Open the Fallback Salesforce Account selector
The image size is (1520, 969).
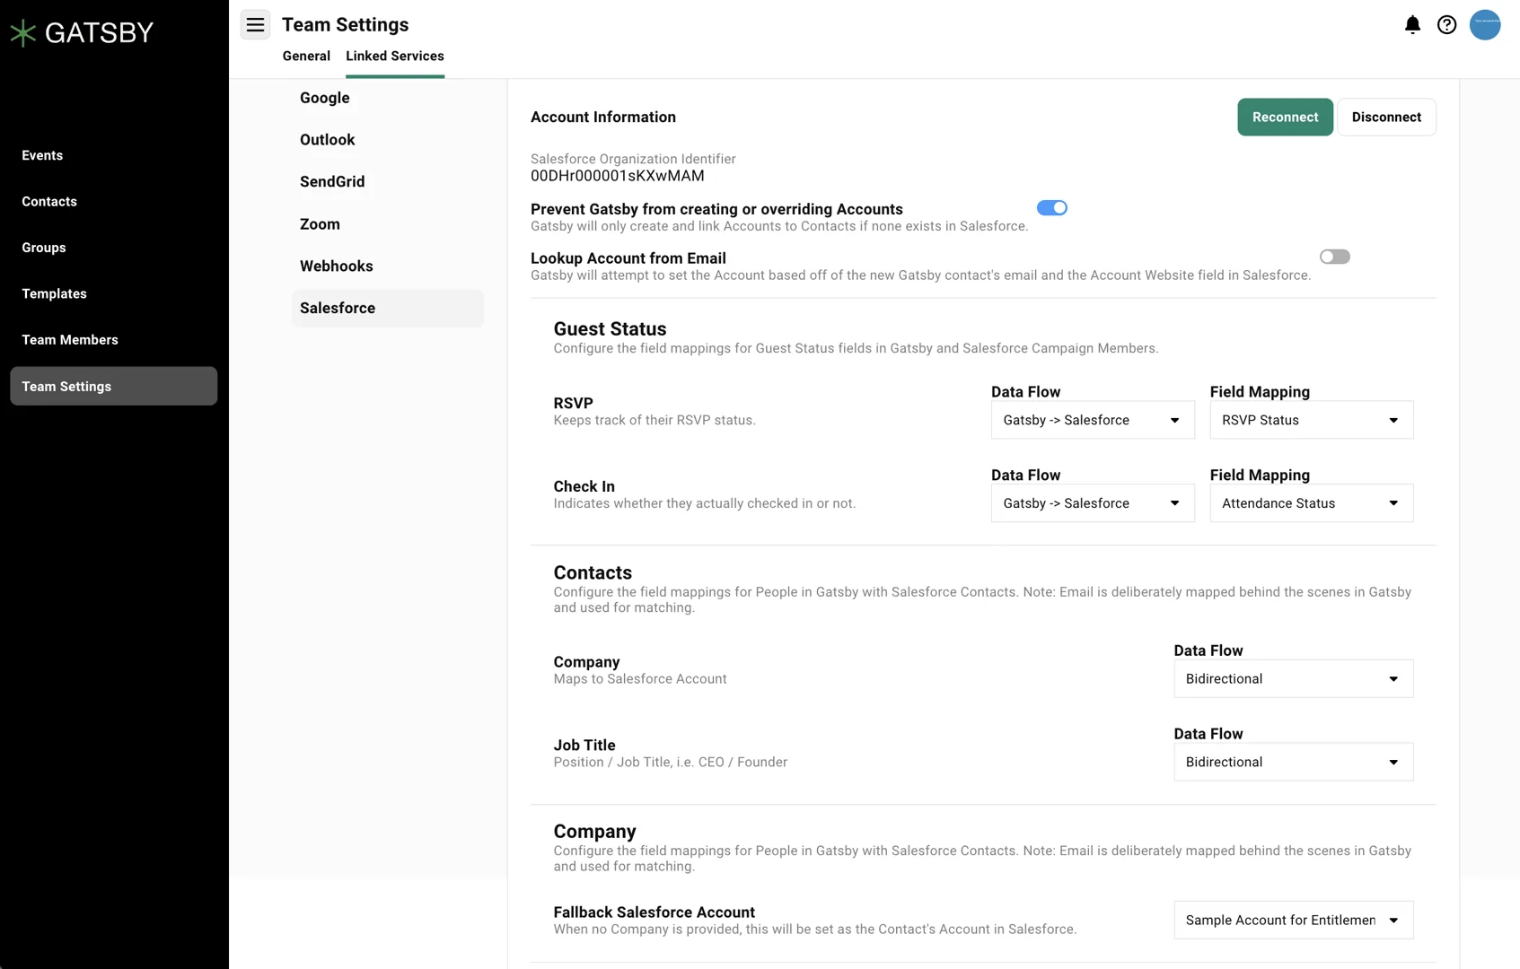click(x=1292, y=920)
